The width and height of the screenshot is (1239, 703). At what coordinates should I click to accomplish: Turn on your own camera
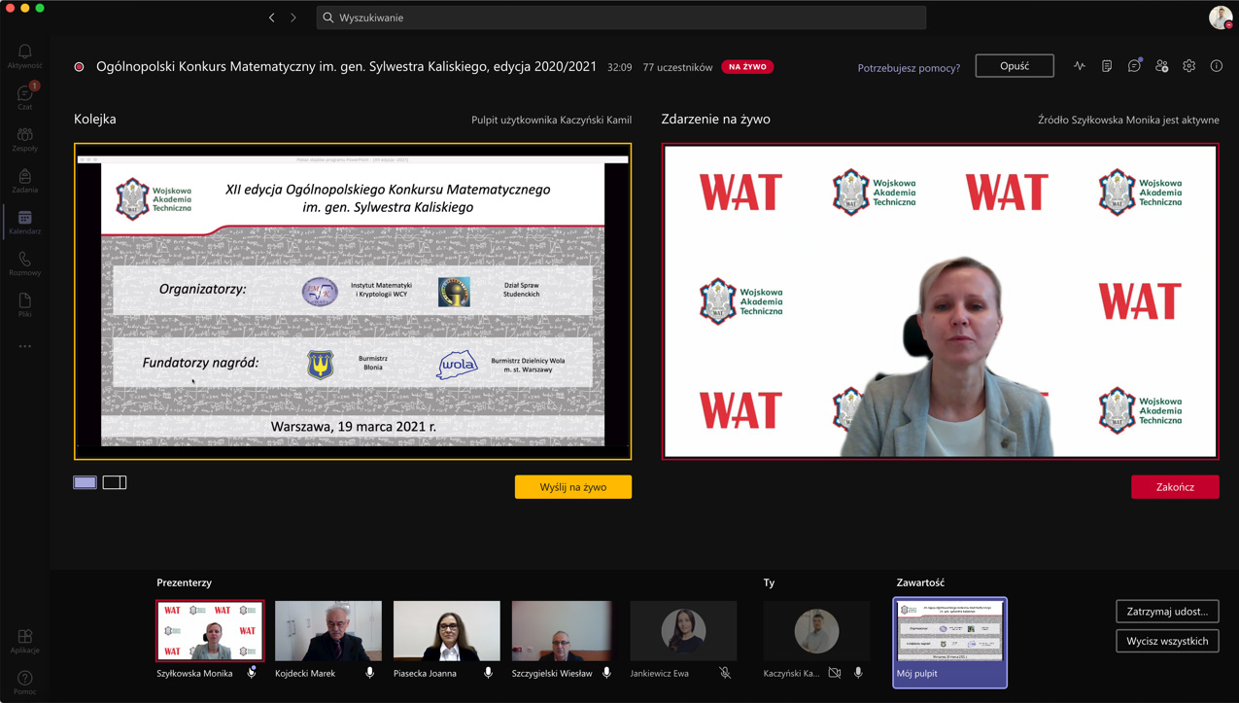(x=835, y=673)
